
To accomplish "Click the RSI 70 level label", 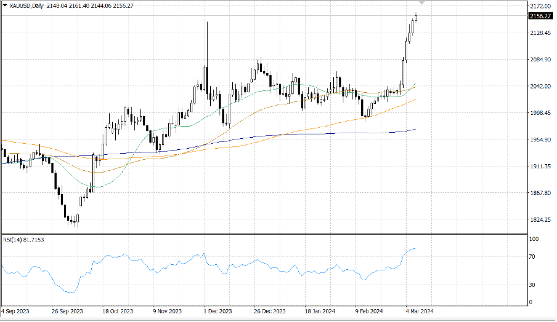I will [x=532, y=257].
